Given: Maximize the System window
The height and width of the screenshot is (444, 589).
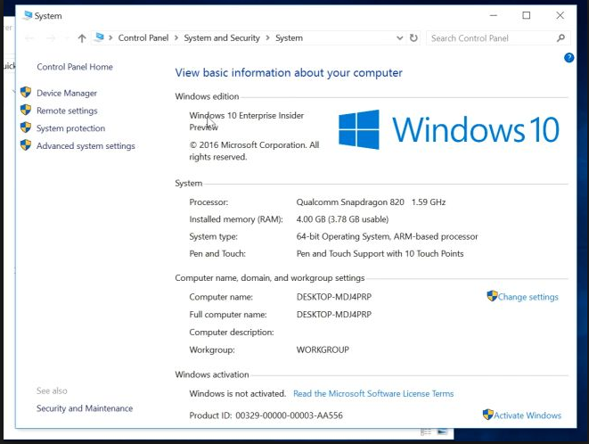Looking at the screenshot, I should [x=527, y=15].
